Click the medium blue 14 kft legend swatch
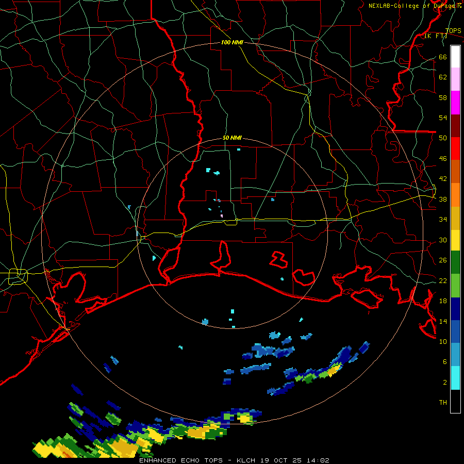 click(455, 332)
